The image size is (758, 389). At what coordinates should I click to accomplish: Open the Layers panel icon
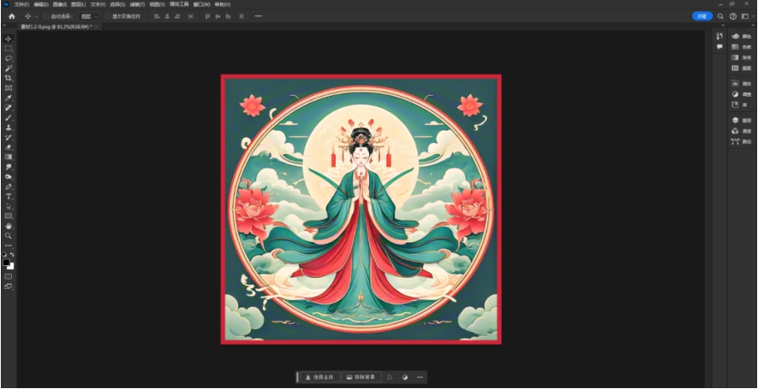[x=735, y=121]
